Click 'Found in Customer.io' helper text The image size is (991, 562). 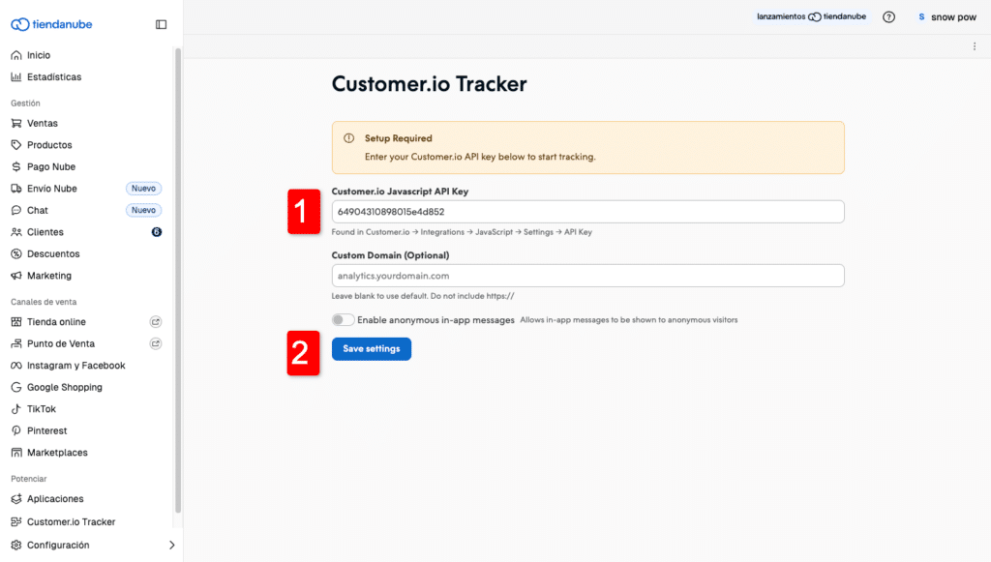pos(462,232)
